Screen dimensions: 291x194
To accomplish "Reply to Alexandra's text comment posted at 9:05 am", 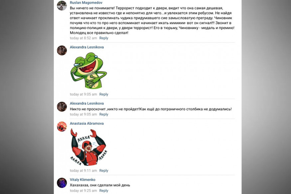I will pyautogui.click(x=104, y=114).
